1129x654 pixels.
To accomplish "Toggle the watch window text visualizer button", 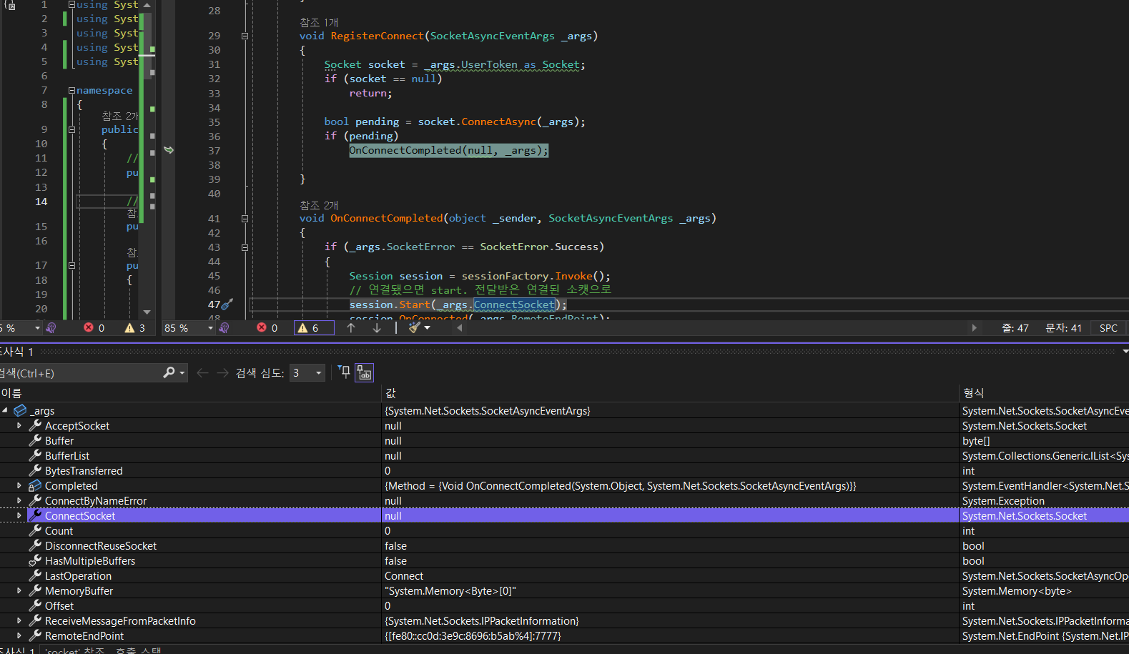I will (364, 372).
